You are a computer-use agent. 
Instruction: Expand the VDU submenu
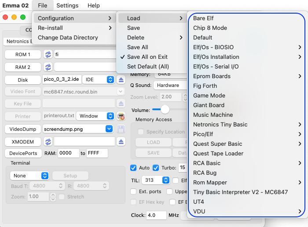pyautogui.click(x=247, y=211)
